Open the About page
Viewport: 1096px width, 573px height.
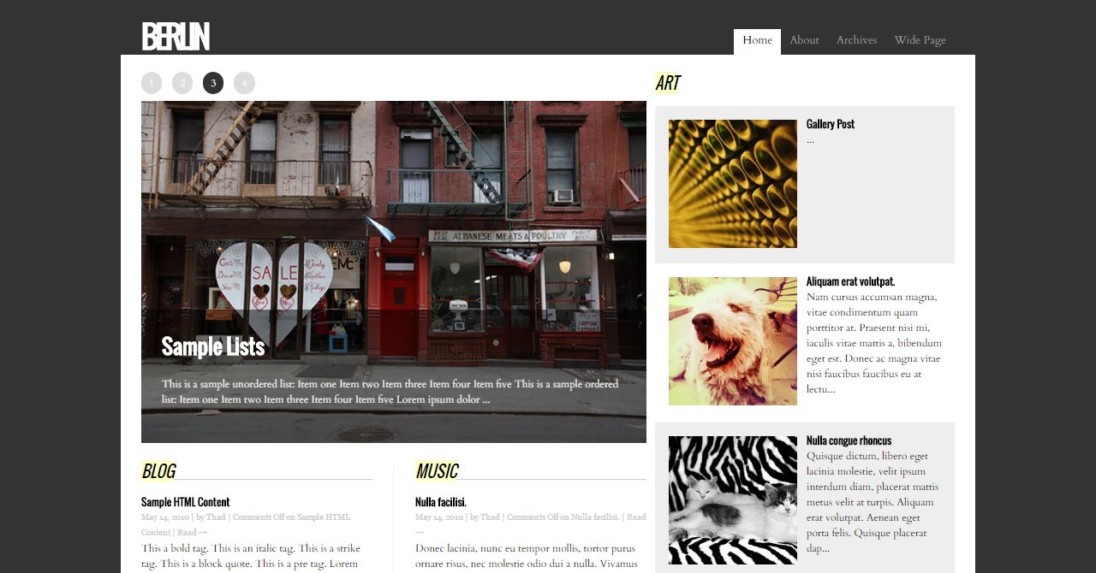[804, 41]
